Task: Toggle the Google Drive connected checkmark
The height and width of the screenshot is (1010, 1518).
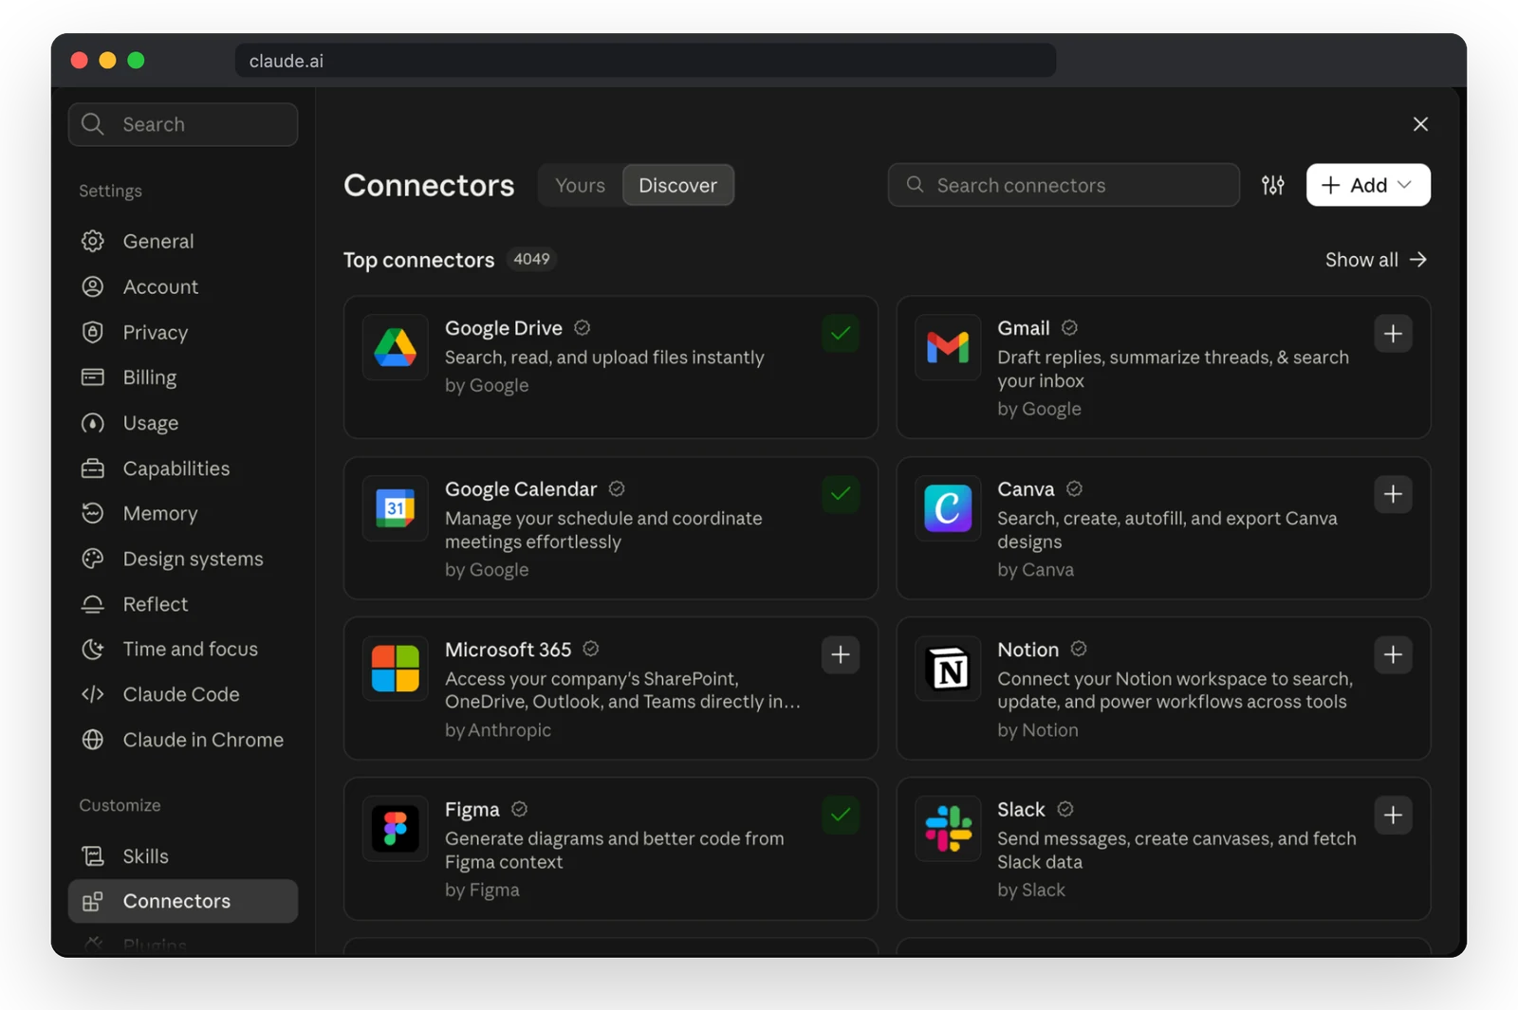Action: click(841, 334)
